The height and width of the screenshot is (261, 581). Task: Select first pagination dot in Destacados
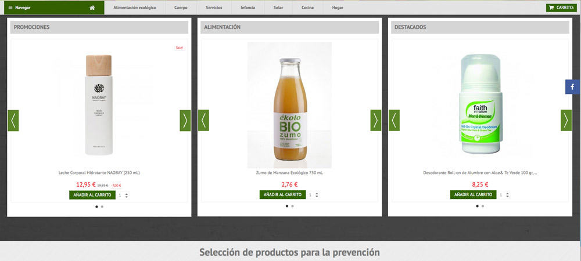tap(477, 206)
